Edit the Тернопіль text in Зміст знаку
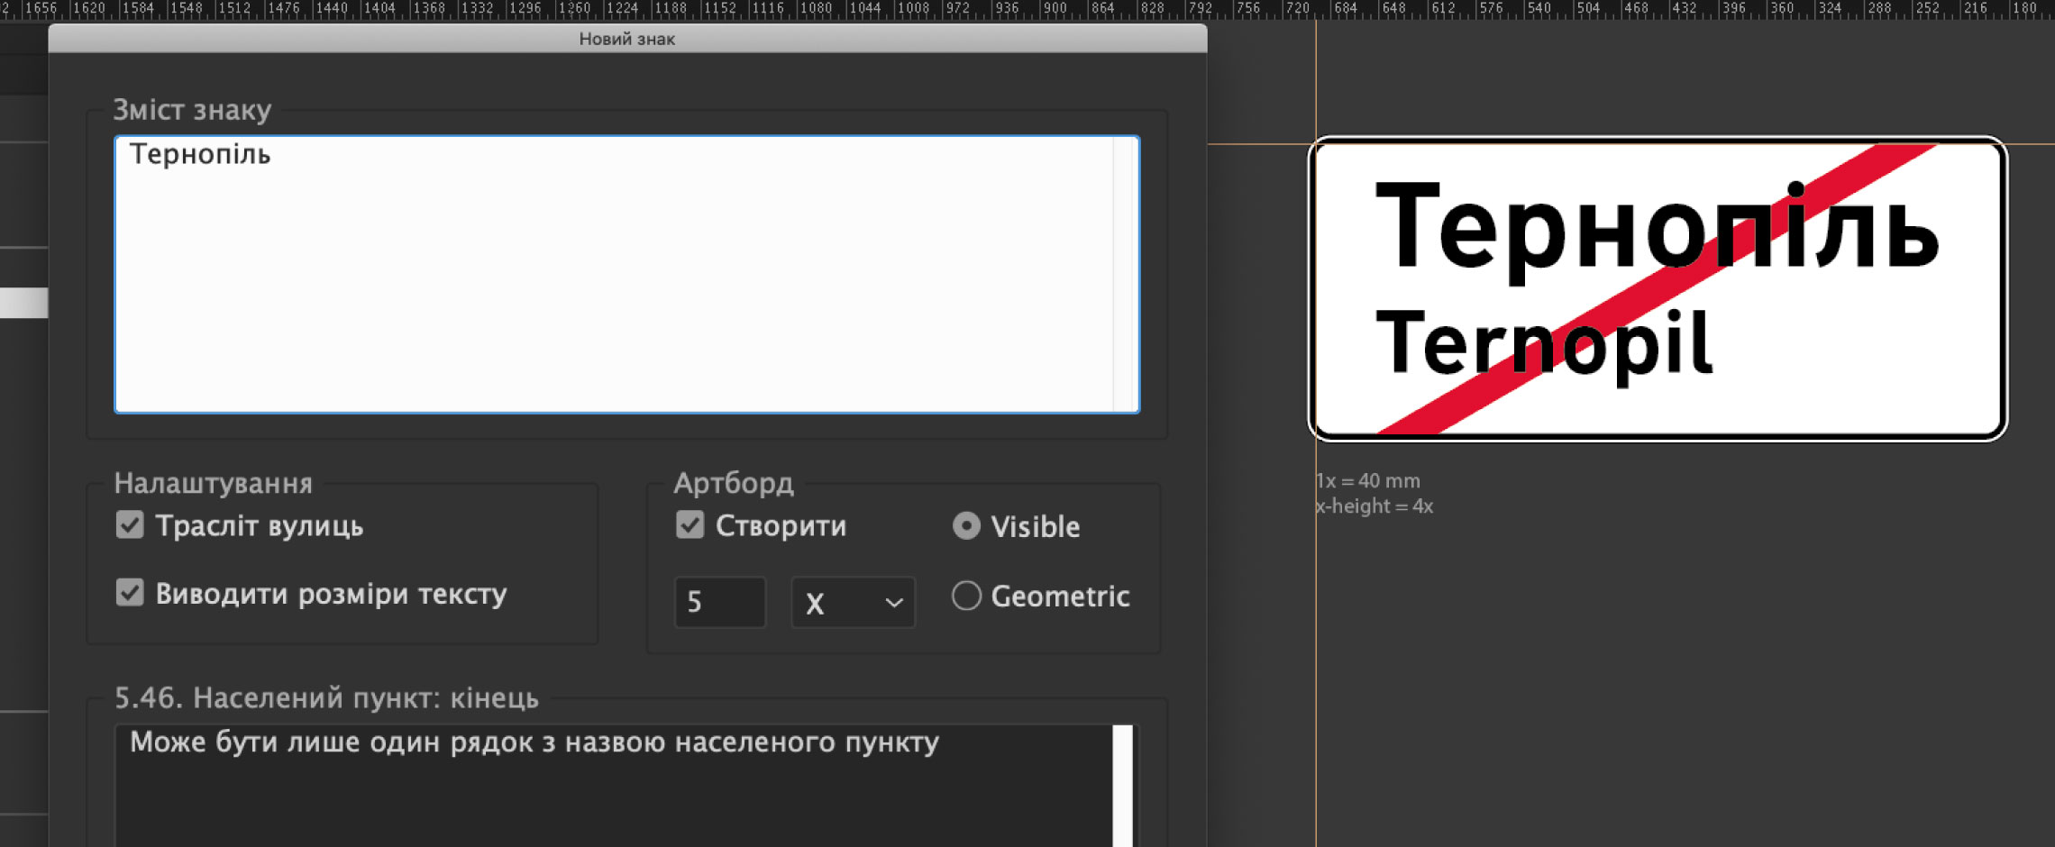The width and height of the screenshot is (2055, 847). pos(200,154)
